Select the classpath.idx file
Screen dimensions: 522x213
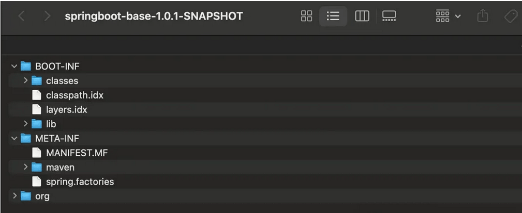(74, 95)
